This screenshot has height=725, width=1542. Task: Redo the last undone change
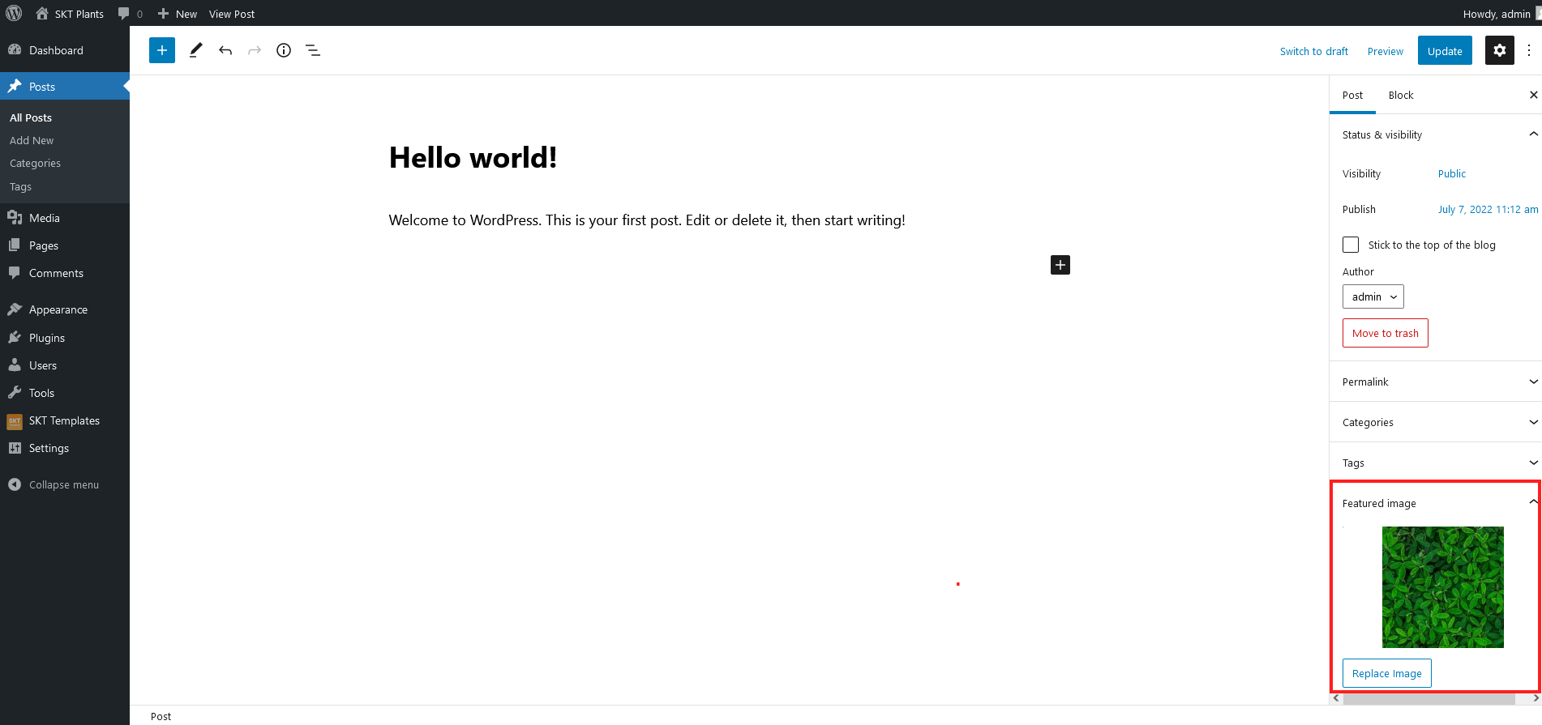tap(255, 50)
